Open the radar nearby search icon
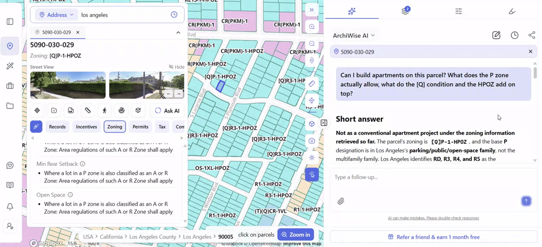 (121, 110)
